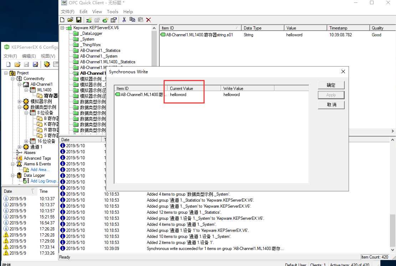Click the Connectivity node icon

[x=19, y=79]
